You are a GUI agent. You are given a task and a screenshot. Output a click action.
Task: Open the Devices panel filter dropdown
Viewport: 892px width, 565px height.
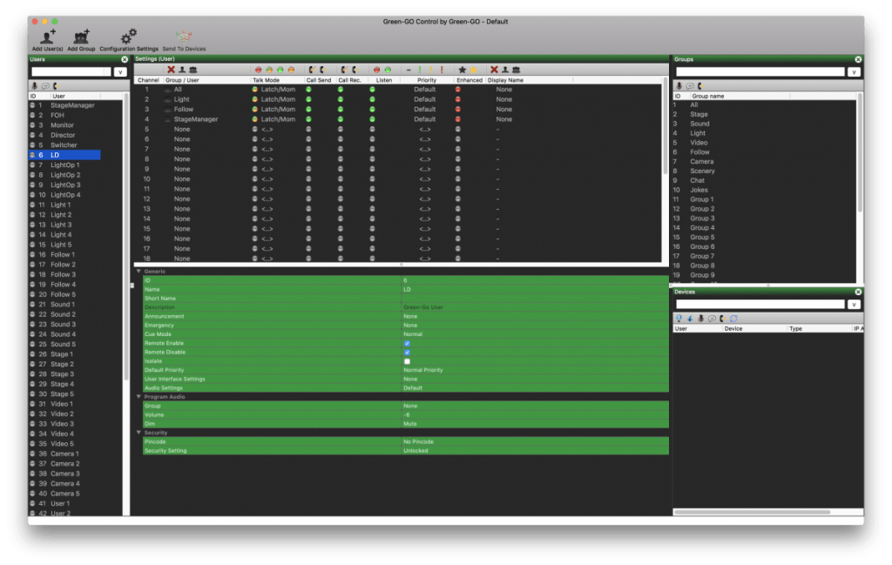tap(854, 304)
